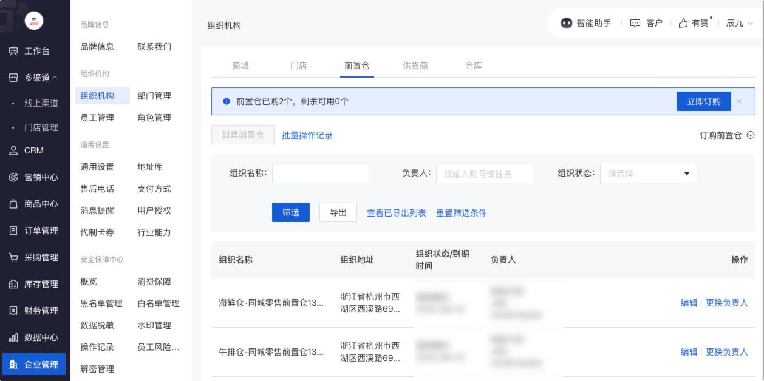This screenshot has width=764, height=381.
Task: Click the 组织名称 text input field
Action: 320,174
